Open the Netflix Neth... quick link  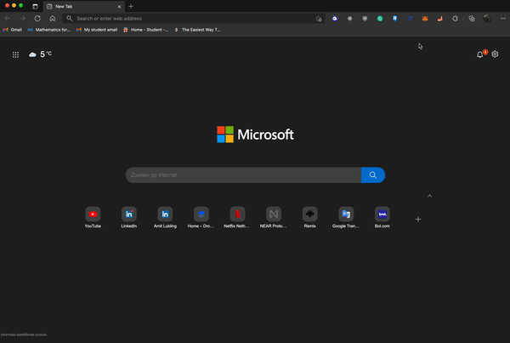(237, 217)
